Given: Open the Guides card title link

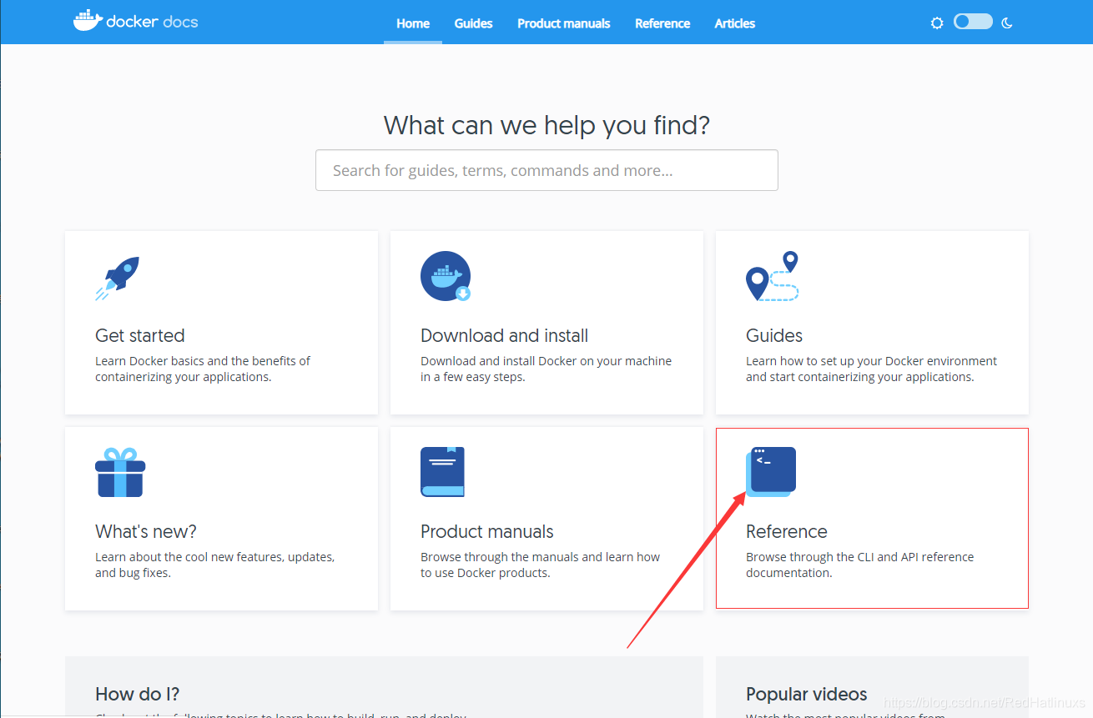Looking at the screenshot, I should click(x=774, y=335).
